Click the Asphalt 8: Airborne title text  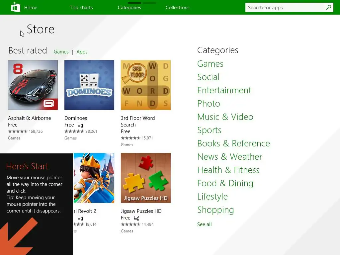pos(29,118)
